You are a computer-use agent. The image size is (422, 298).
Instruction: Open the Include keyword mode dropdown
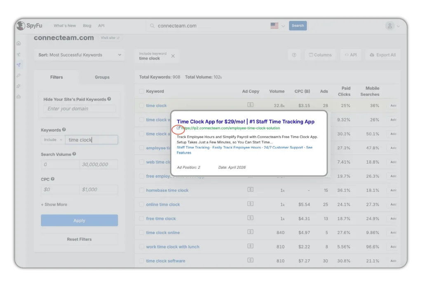point(53,140)
